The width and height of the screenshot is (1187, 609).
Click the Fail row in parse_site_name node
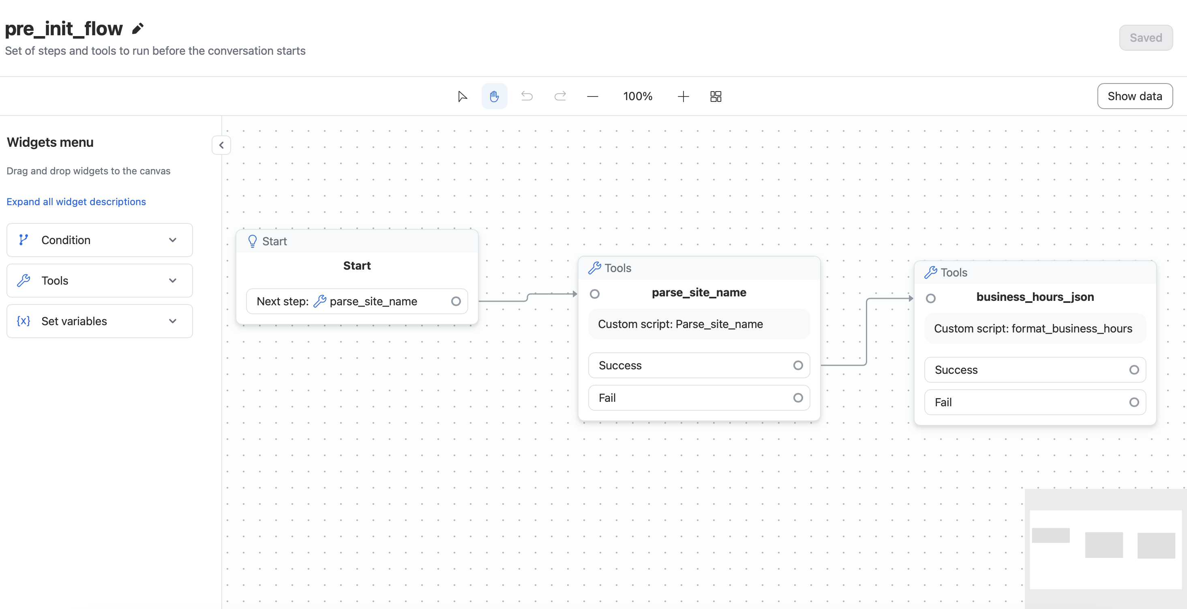coord(699,398)
